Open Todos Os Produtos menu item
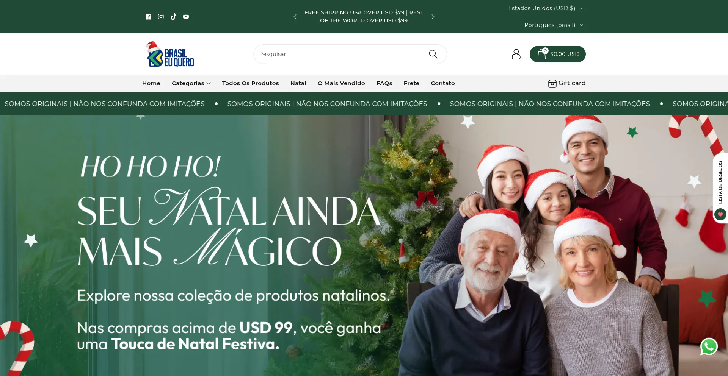This screenshot has width=728, height=376. point(250,83)
